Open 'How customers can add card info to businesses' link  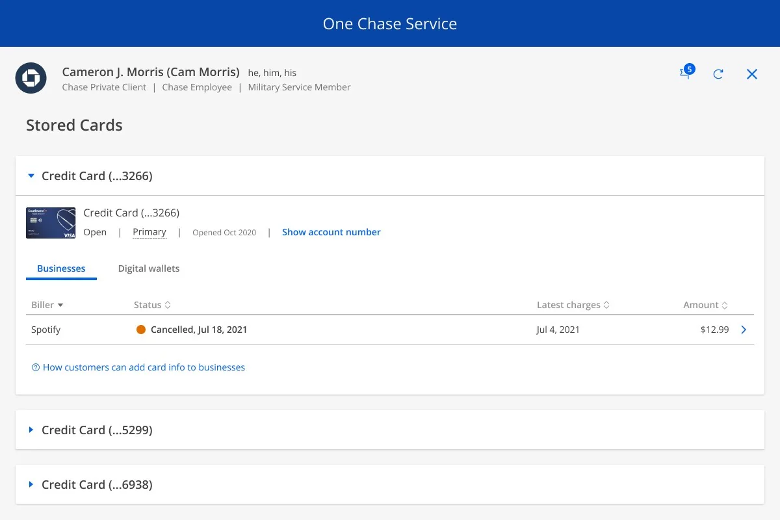[144, 367]
